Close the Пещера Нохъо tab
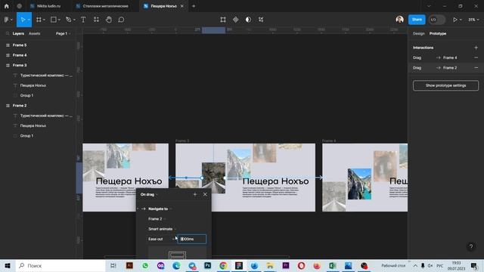This screenshot has height=272, width=484. (181, 6)
